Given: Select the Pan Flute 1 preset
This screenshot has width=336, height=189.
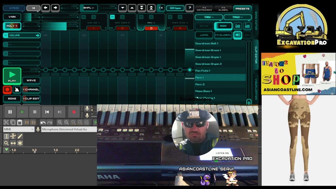Looking at the screenshot, I should click(x=220, y=71).
